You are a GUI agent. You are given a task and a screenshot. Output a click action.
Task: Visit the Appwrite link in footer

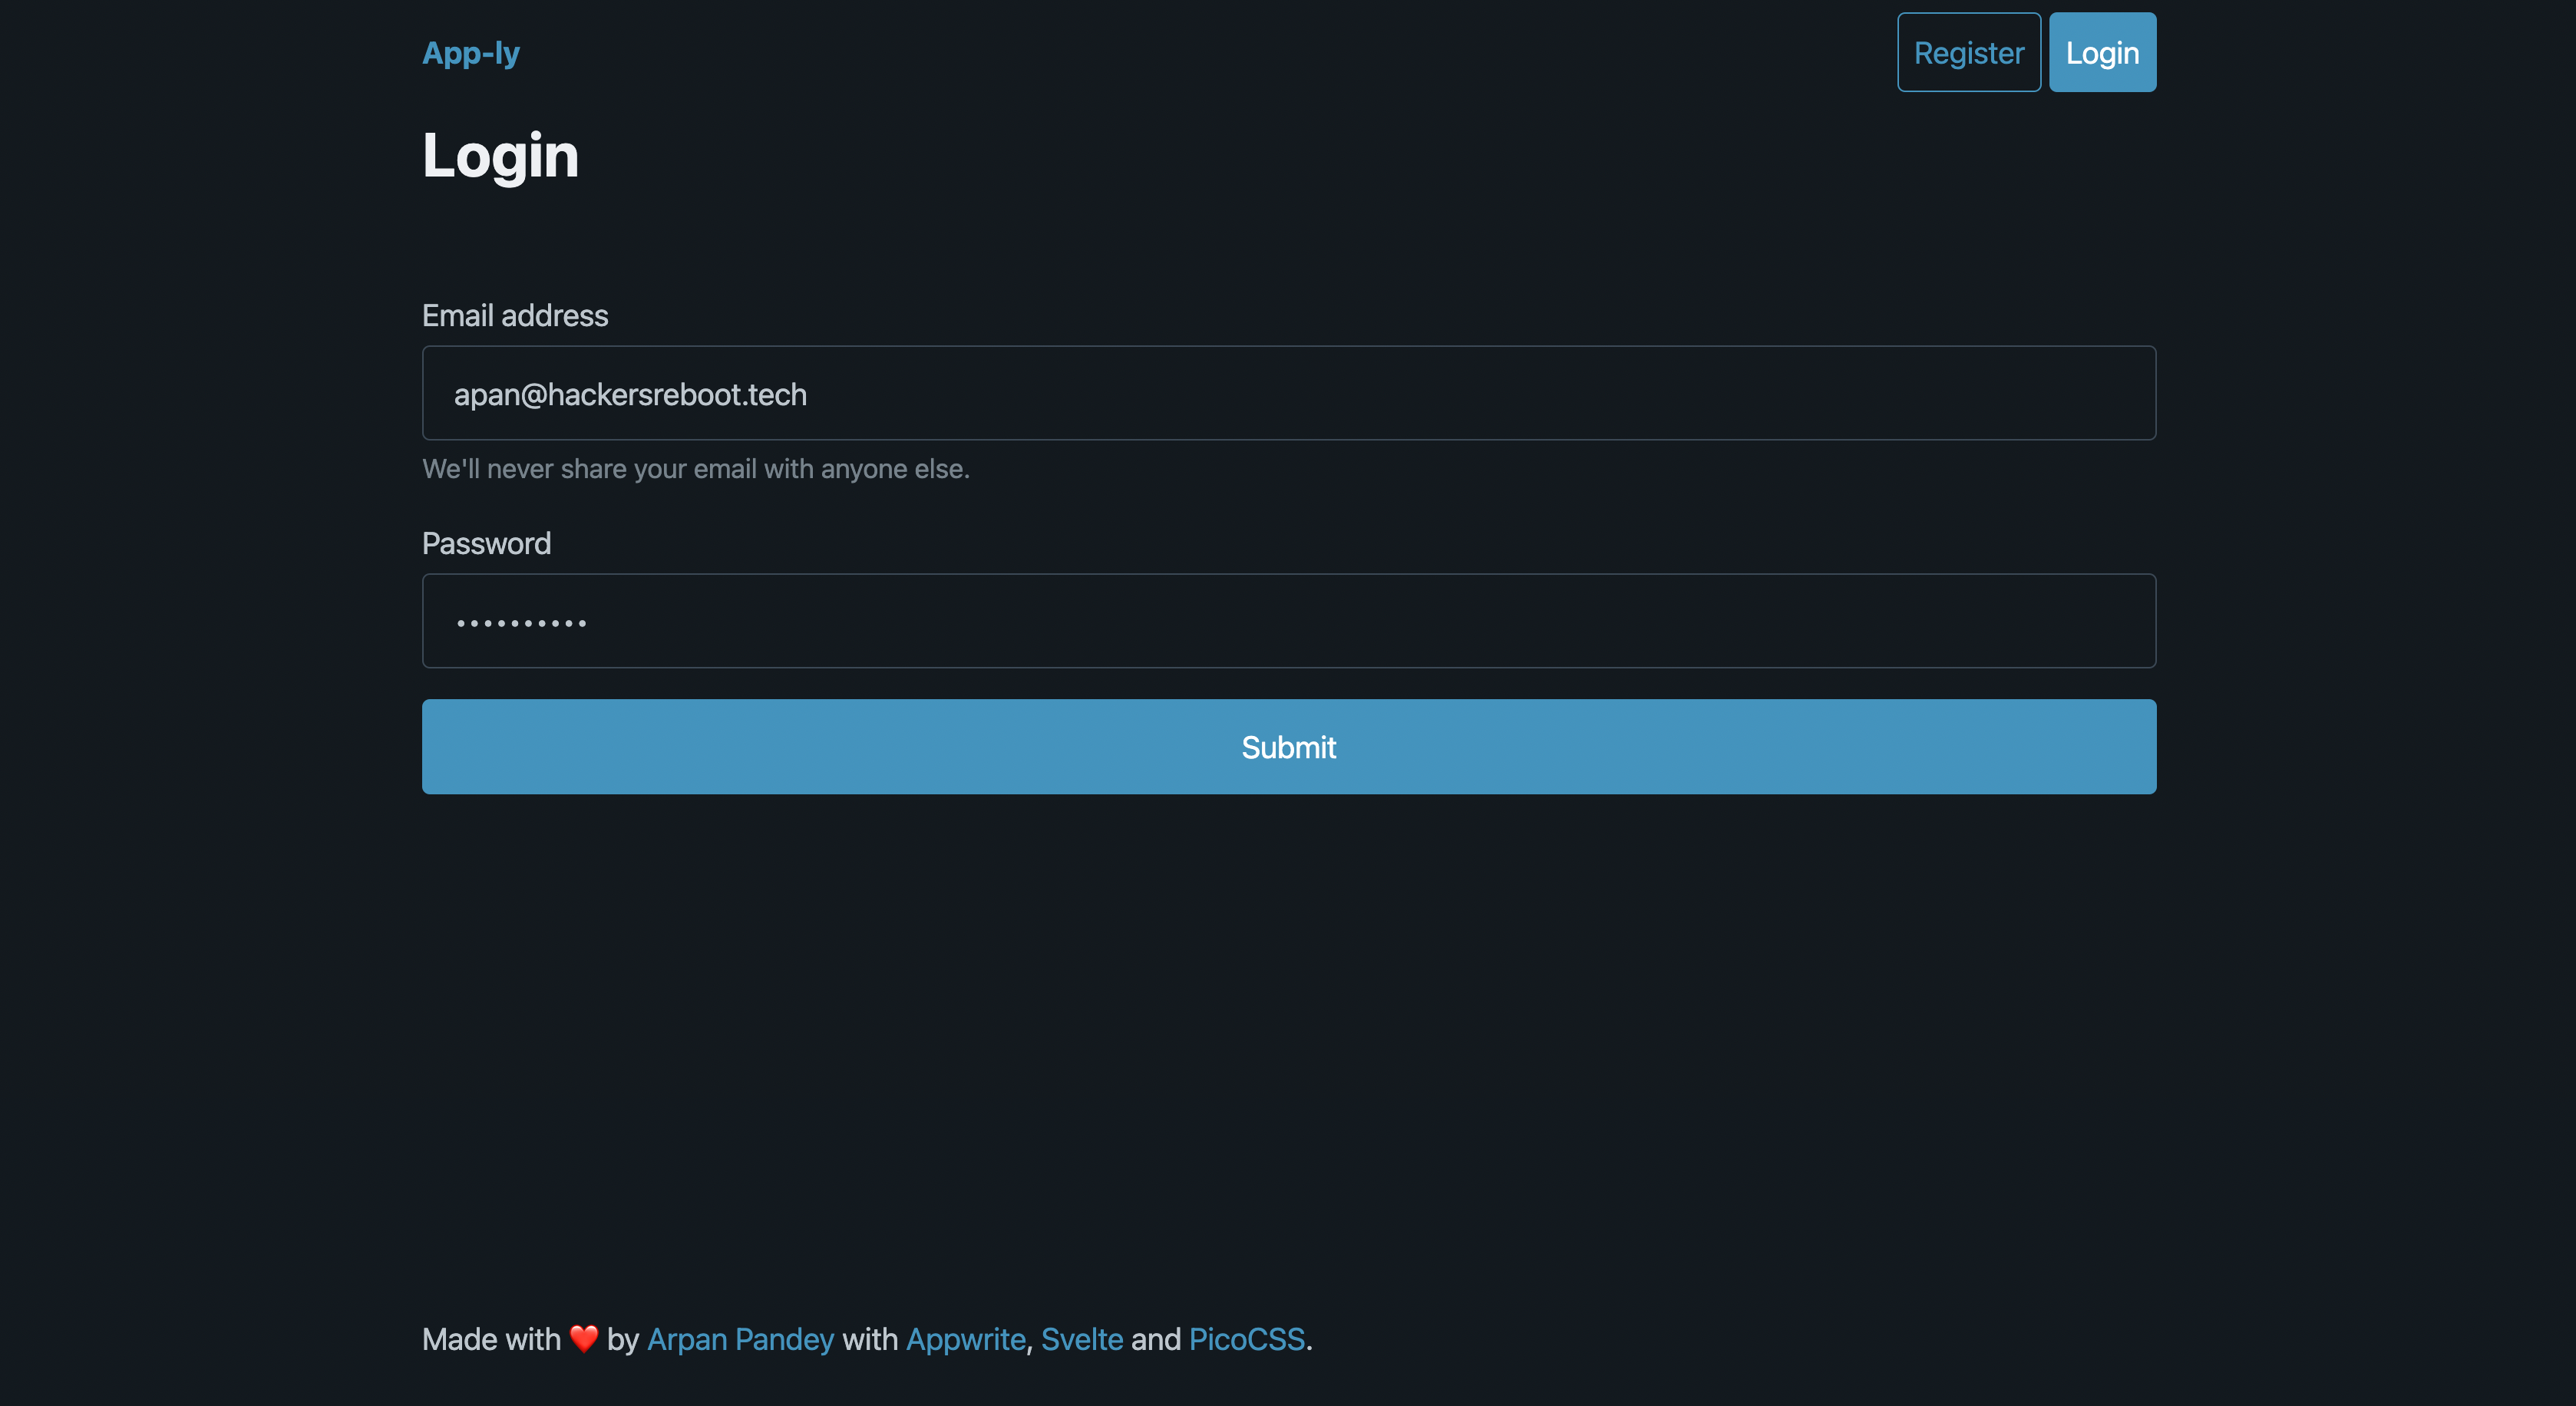click(965, 1339)
